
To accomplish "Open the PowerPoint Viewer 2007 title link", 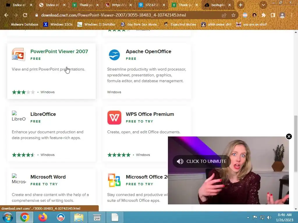I will tap(59, 51).
